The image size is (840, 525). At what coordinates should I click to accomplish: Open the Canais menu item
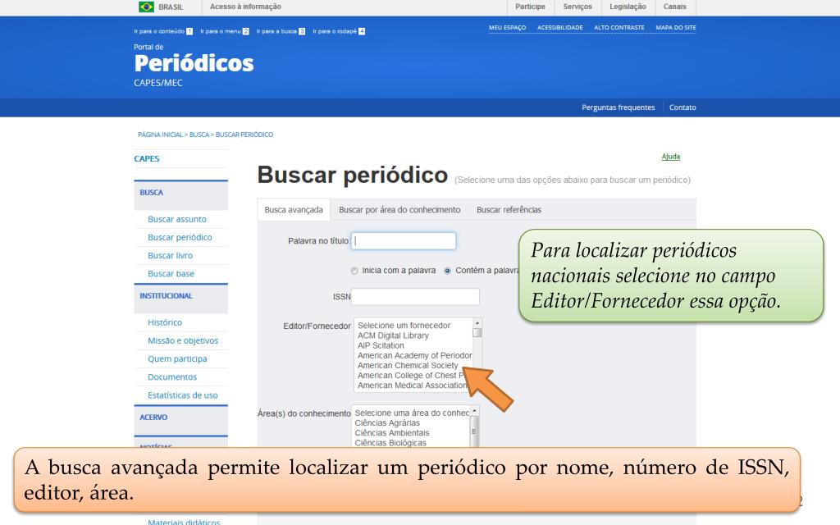tap(674, 7)
